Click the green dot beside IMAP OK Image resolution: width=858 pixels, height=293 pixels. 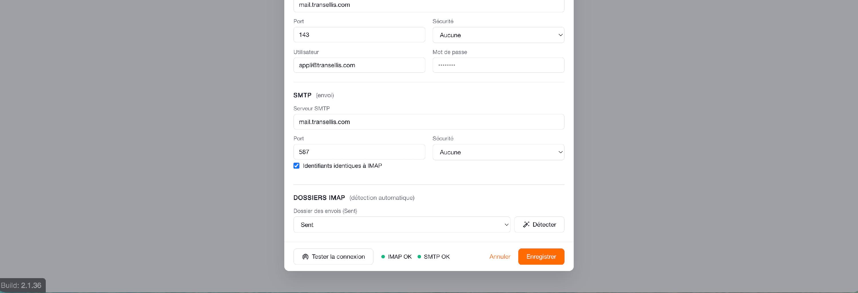(383, 257)
